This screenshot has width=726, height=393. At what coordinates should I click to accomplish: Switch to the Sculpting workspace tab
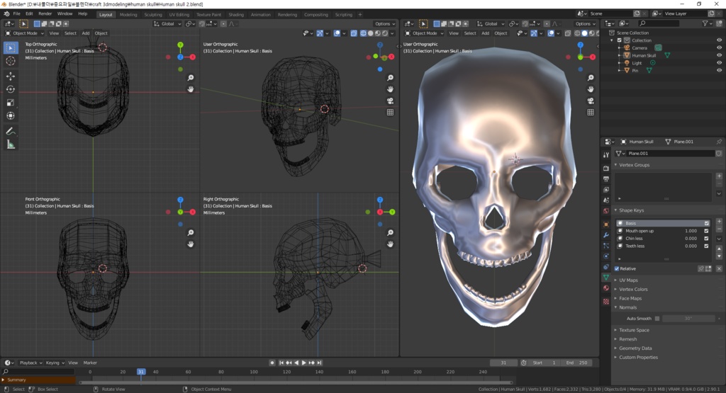pos(152,14)
